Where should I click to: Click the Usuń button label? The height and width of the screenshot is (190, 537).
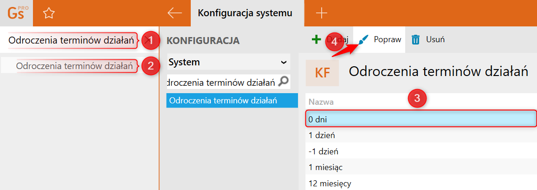point(435,39)
